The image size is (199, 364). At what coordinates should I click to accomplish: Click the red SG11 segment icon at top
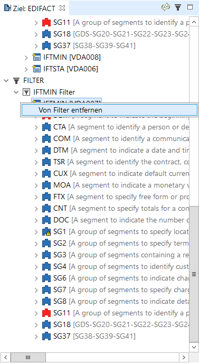46,23
